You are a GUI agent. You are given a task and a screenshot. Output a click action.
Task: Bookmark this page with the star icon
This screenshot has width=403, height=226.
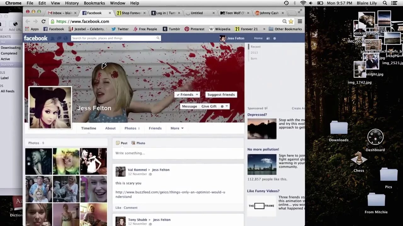291,21
